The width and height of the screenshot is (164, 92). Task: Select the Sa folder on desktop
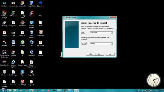click(x=22, y=53)
